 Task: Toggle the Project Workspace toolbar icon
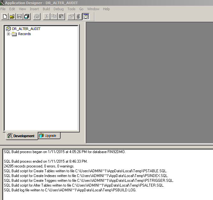pyautogui.click(x=86, y=17)
